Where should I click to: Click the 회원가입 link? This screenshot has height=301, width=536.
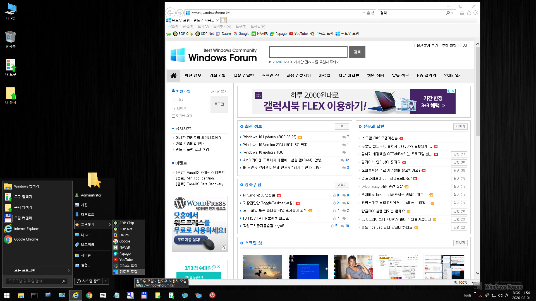tap(183, 91)
